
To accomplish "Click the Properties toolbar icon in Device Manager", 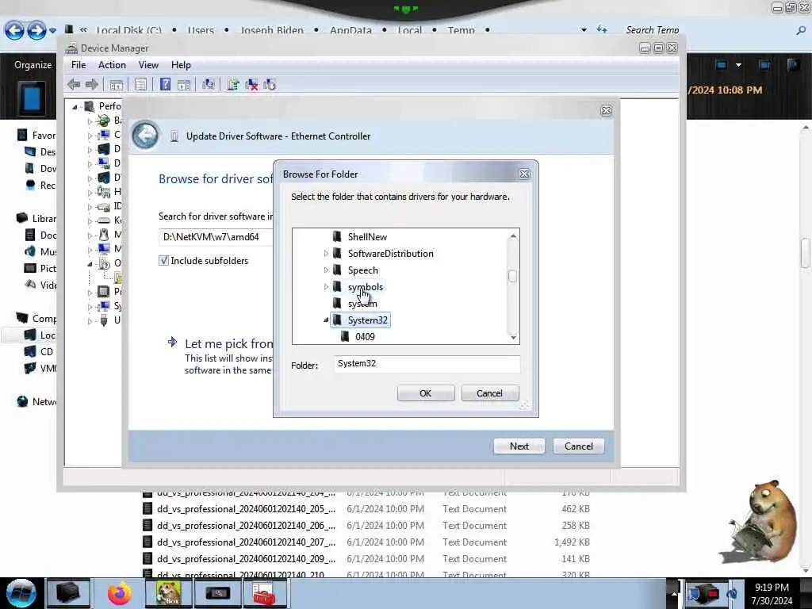I will pos(140,84).
